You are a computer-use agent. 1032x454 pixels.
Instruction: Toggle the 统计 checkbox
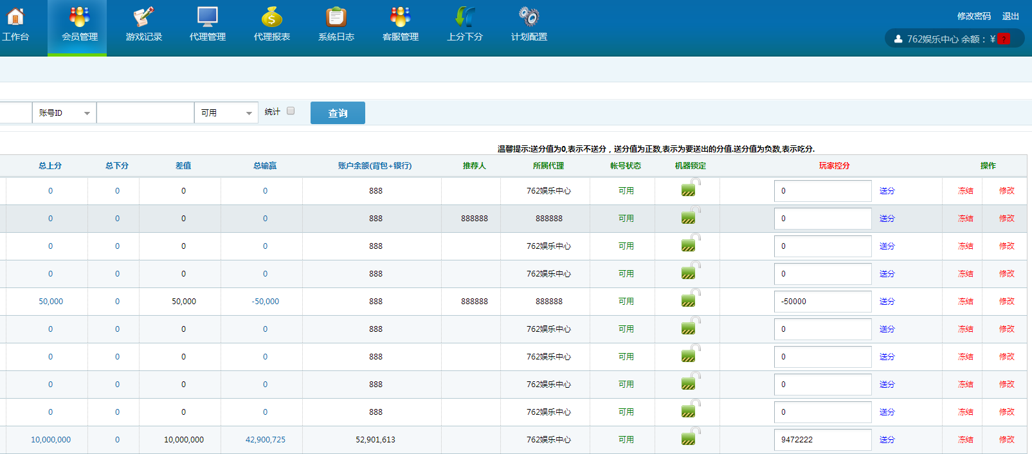(291, 111)
